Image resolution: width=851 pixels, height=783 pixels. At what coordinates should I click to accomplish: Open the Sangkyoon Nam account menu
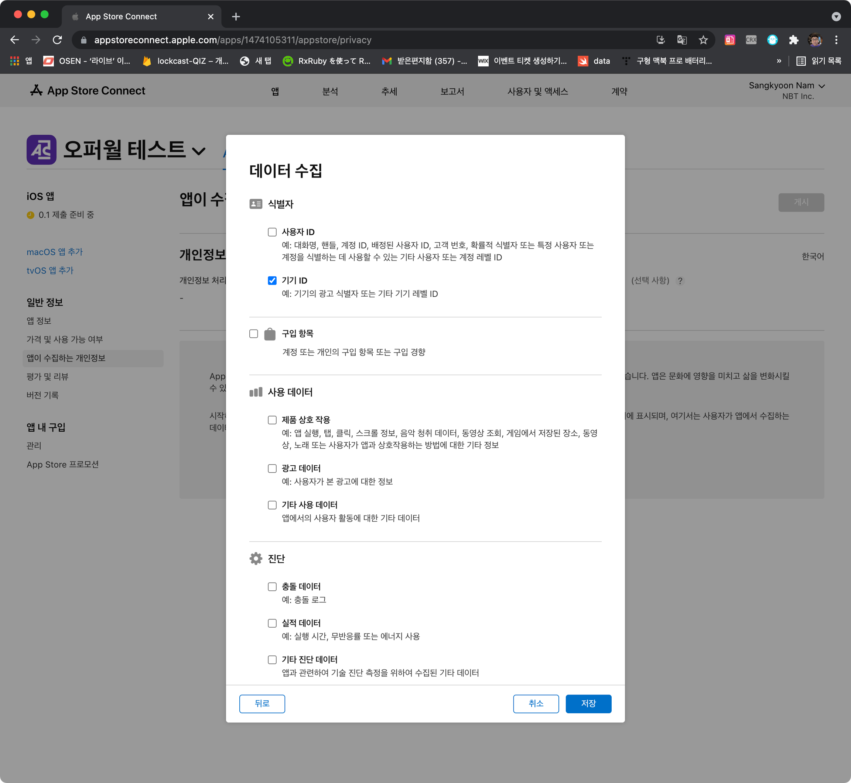click(x=786, y=86)
